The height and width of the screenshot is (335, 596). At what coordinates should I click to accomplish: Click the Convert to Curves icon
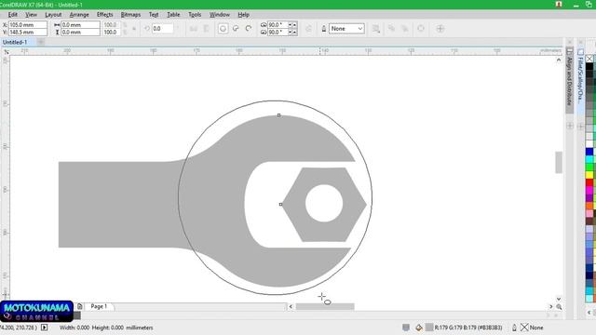(x=421, y=29)
